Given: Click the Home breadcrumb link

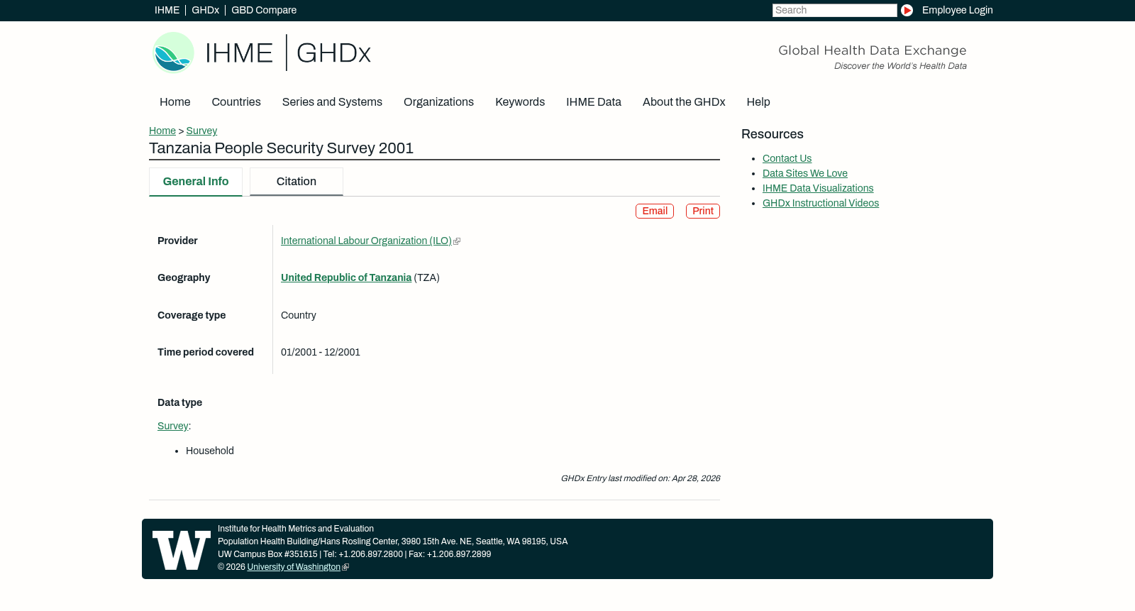Looking at the screenshot, I should (x=162, y=131).
